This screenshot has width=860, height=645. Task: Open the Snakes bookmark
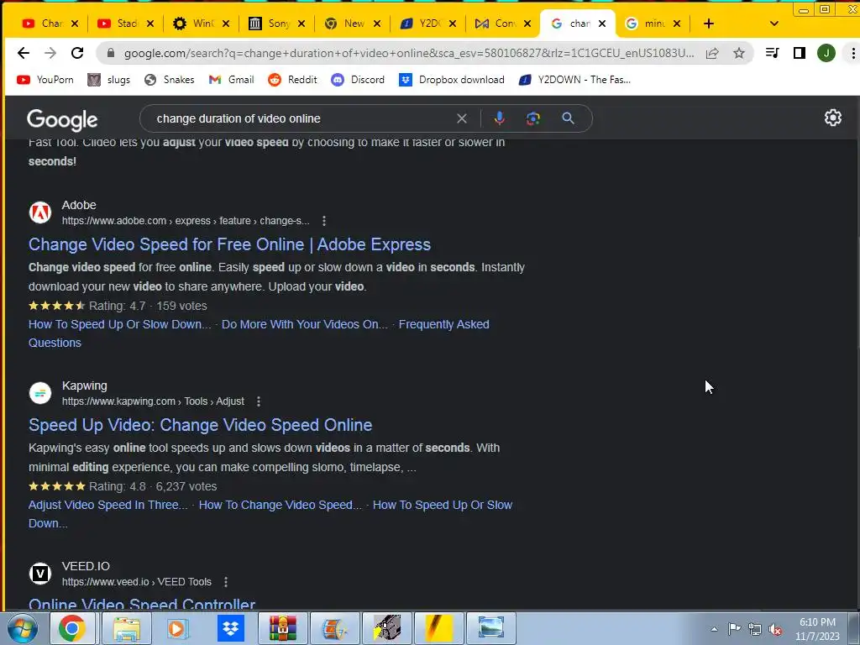(169, 80)
